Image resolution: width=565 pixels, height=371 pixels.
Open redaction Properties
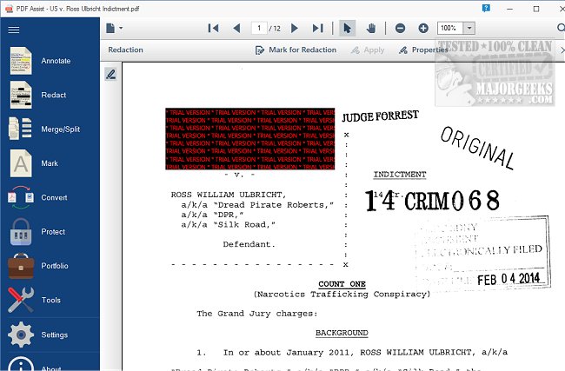coord(423,50)
